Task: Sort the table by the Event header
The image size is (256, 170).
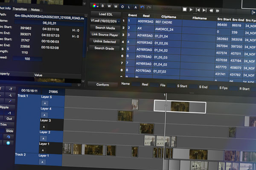Action: coord(133,15)
